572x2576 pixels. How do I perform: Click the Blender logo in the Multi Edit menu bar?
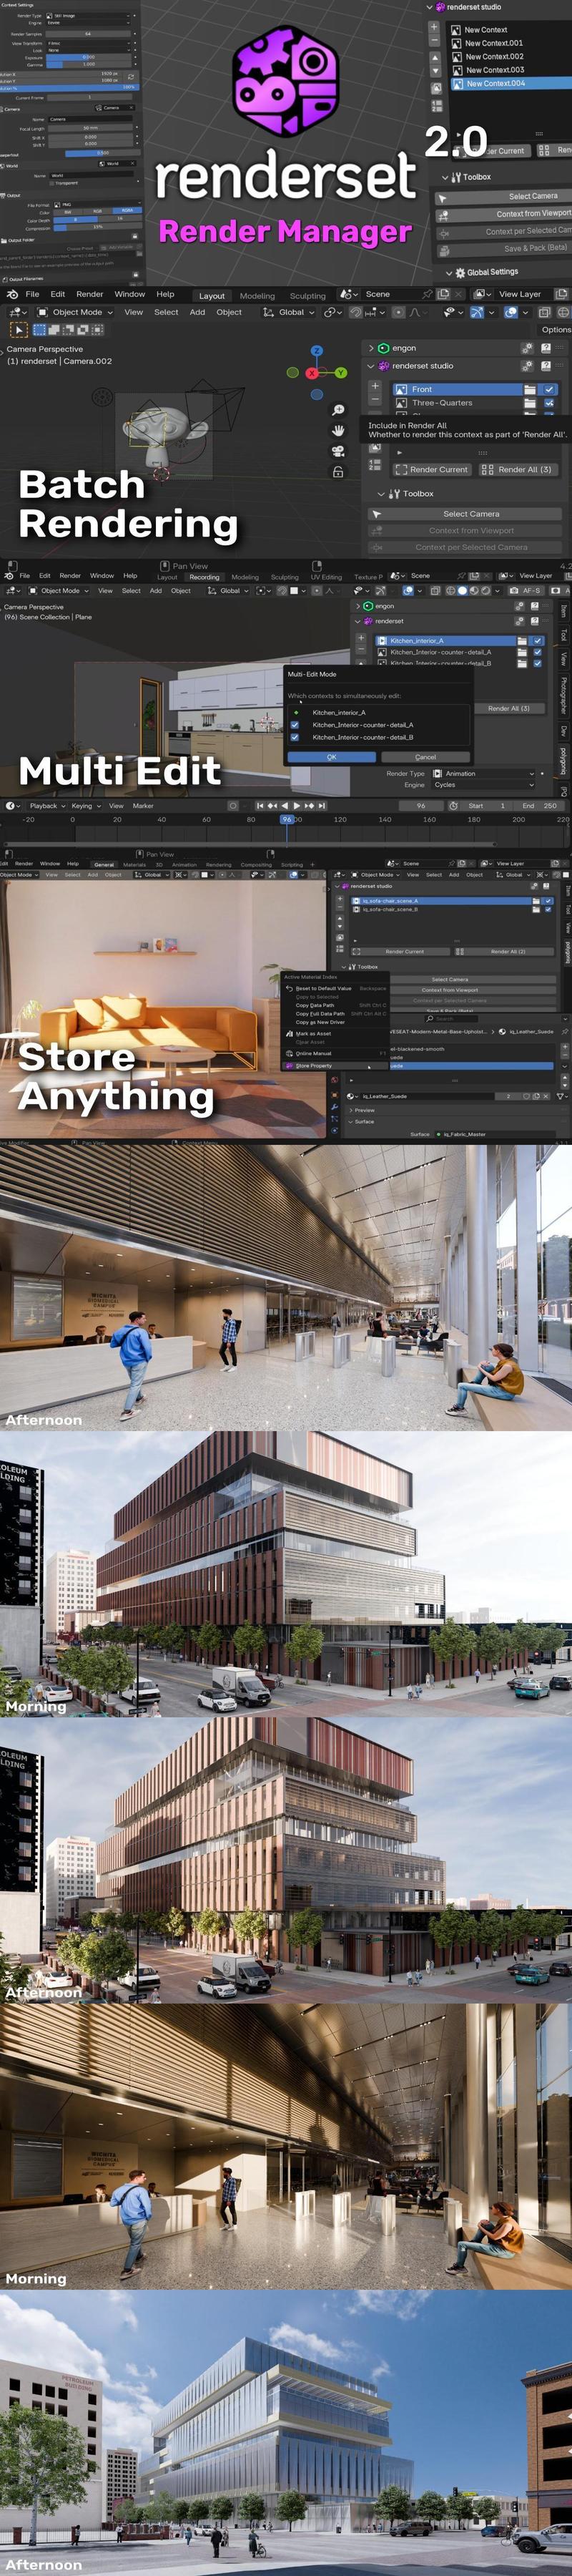(10, 576)
